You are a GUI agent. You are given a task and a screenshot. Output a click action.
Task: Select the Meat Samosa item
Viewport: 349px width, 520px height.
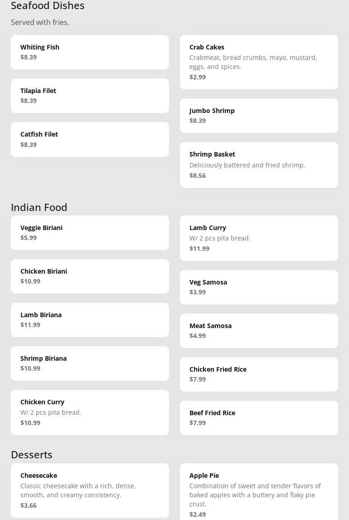(259, 331)
